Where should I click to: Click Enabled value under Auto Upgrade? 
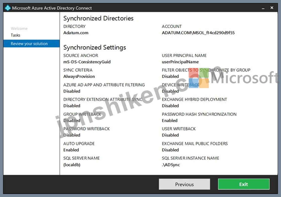coord(71,150)
